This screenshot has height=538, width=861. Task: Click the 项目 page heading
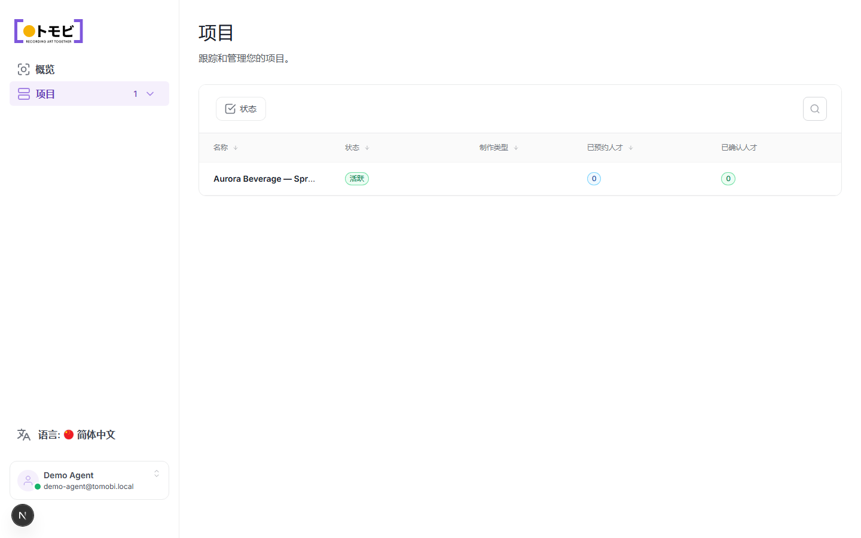coord(216,32)
